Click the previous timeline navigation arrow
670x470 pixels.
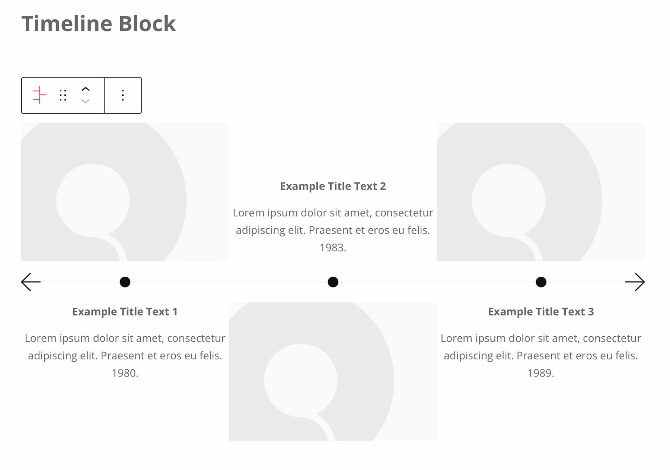pos(29,282)
